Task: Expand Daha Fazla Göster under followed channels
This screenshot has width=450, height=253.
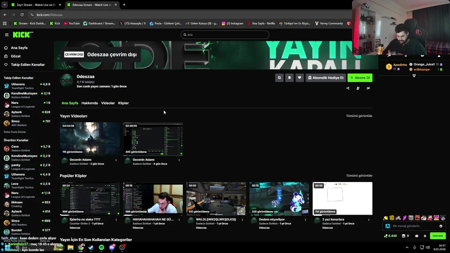Action: pyautogui.click(x=15, y=132)
